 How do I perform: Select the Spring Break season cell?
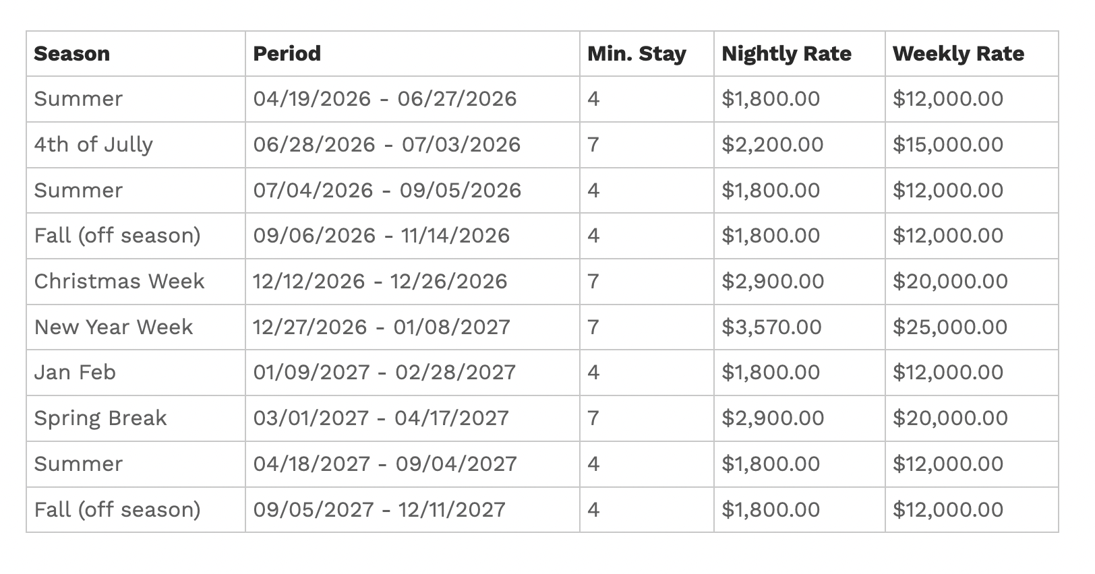136,418
